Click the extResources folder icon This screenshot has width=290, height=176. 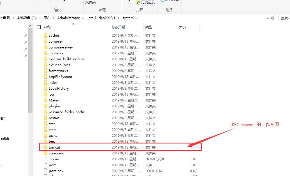point(45,65)
